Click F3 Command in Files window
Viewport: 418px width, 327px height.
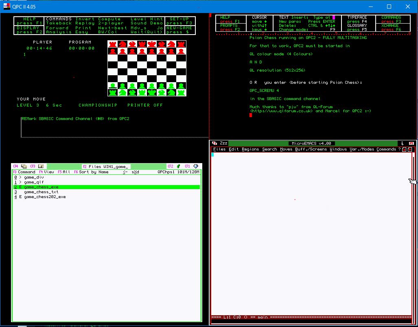24,172
